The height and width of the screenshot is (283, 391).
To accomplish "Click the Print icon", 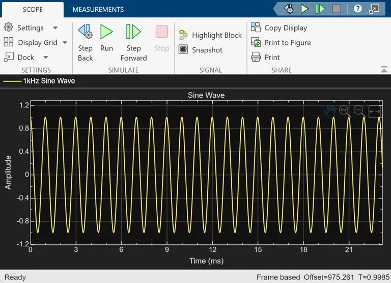I will point(256,57).
